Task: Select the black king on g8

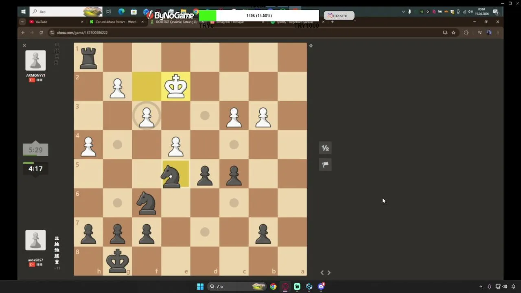Action: (x=118, y=261)
